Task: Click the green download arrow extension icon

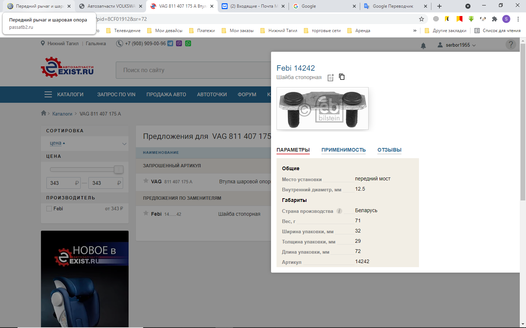Action: click(x=471, y=19)
